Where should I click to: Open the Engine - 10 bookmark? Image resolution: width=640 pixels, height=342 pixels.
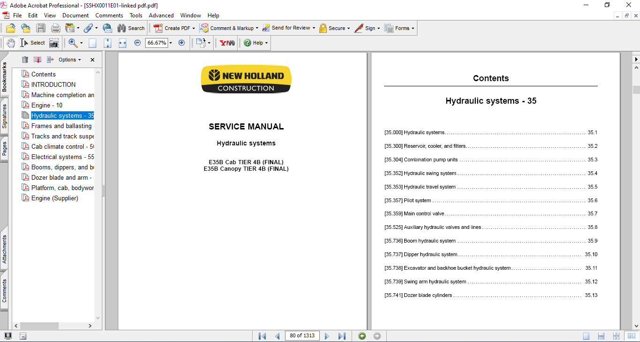(46, 105)
